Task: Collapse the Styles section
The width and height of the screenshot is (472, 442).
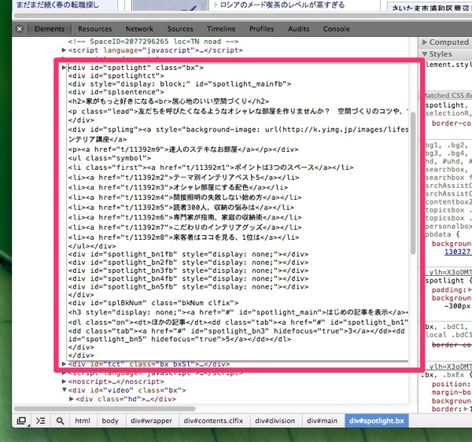Action: pos(425,54)
